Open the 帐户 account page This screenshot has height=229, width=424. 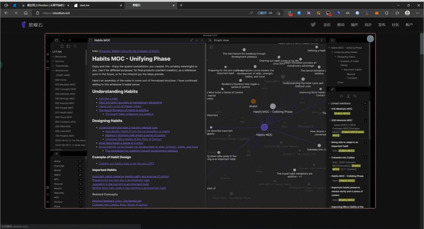(409, 24)
